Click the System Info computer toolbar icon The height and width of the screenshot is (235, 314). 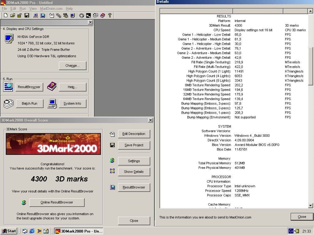[x=36, y=15]
